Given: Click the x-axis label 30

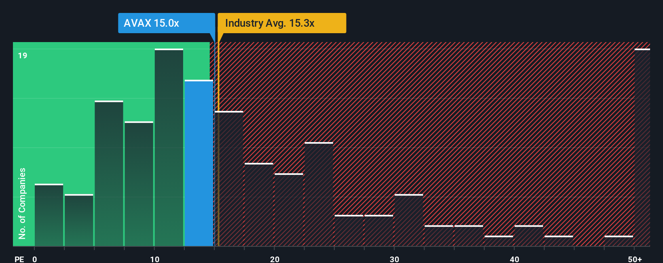Looking at the screenshot, I should 394,259.
